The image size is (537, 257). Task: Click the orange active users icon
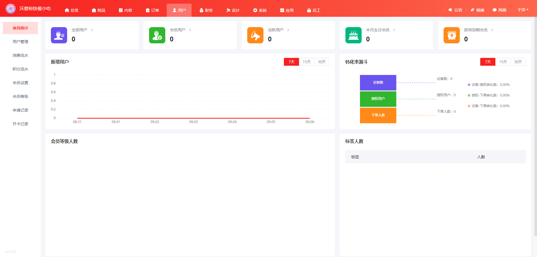pos(255,35)
